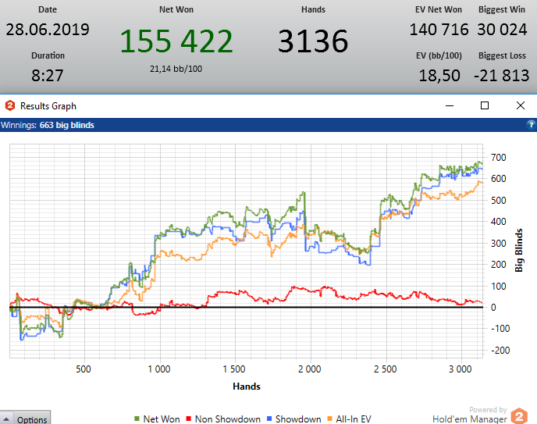The image size is (537, 424).
Task: Click the Powered by text
Action: coord(488,410)
